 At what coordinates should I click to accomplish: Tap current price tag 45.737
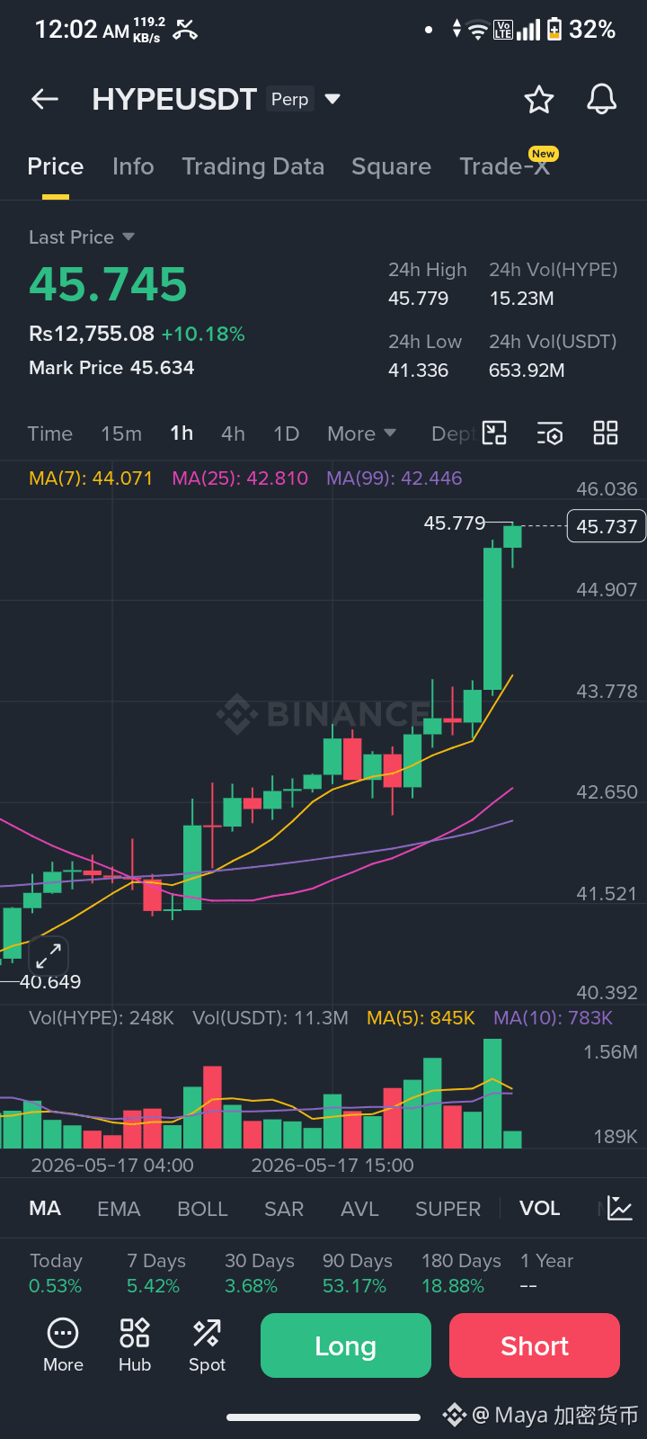pyautogui.click(x=607, y=526)
